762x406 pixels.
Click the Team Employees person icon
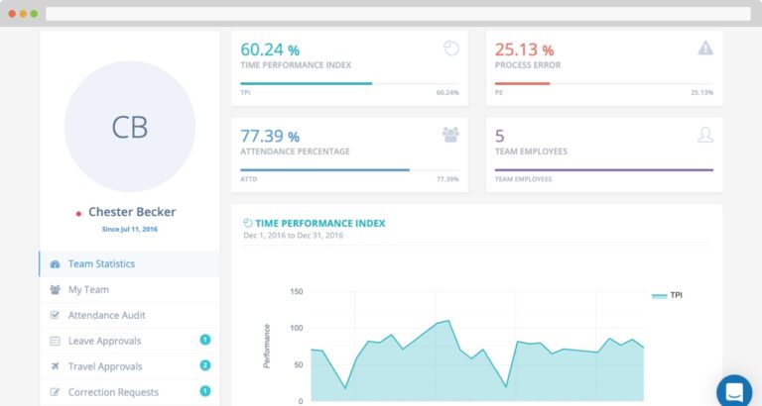point(705,134)
